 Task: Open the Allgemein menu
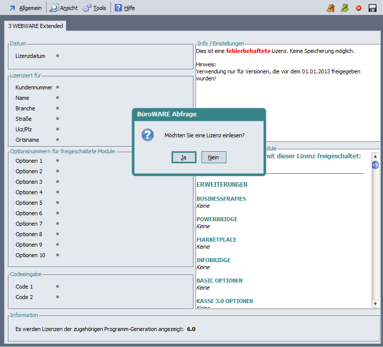30,8
